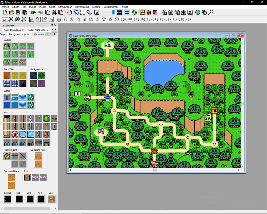Click the world tileset box icon highlighted yellow

(x=142, y=12)
